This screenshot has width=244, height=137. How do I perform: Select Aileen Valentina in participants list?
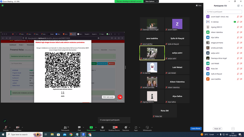pos(224,32)
